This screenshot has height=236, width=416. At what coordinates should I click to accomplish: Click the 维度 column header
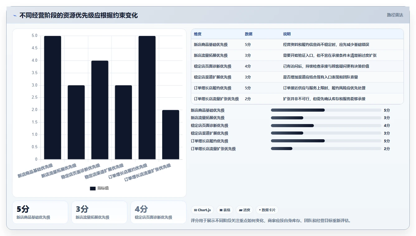pos(197,34)
